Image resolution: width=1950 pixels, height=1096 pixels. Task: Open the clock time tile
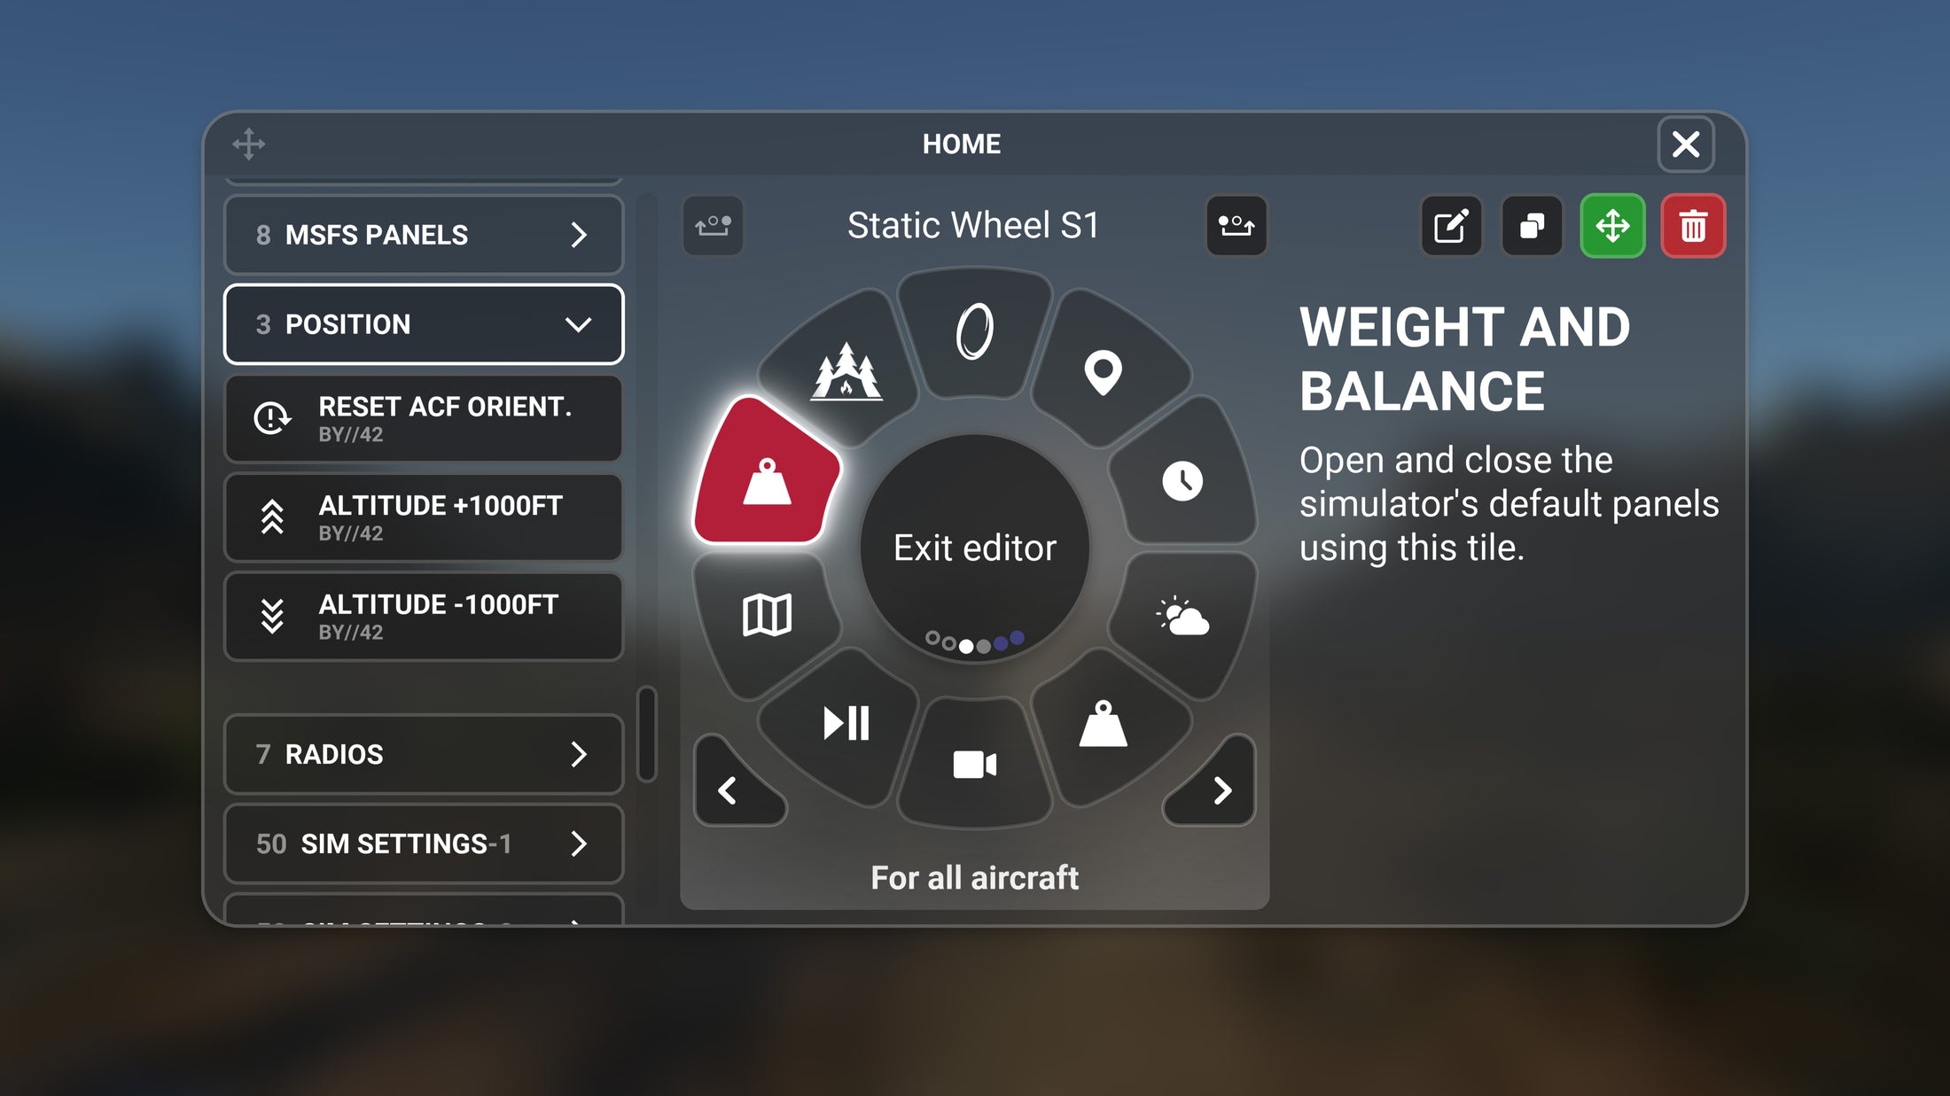(1182, 479)
